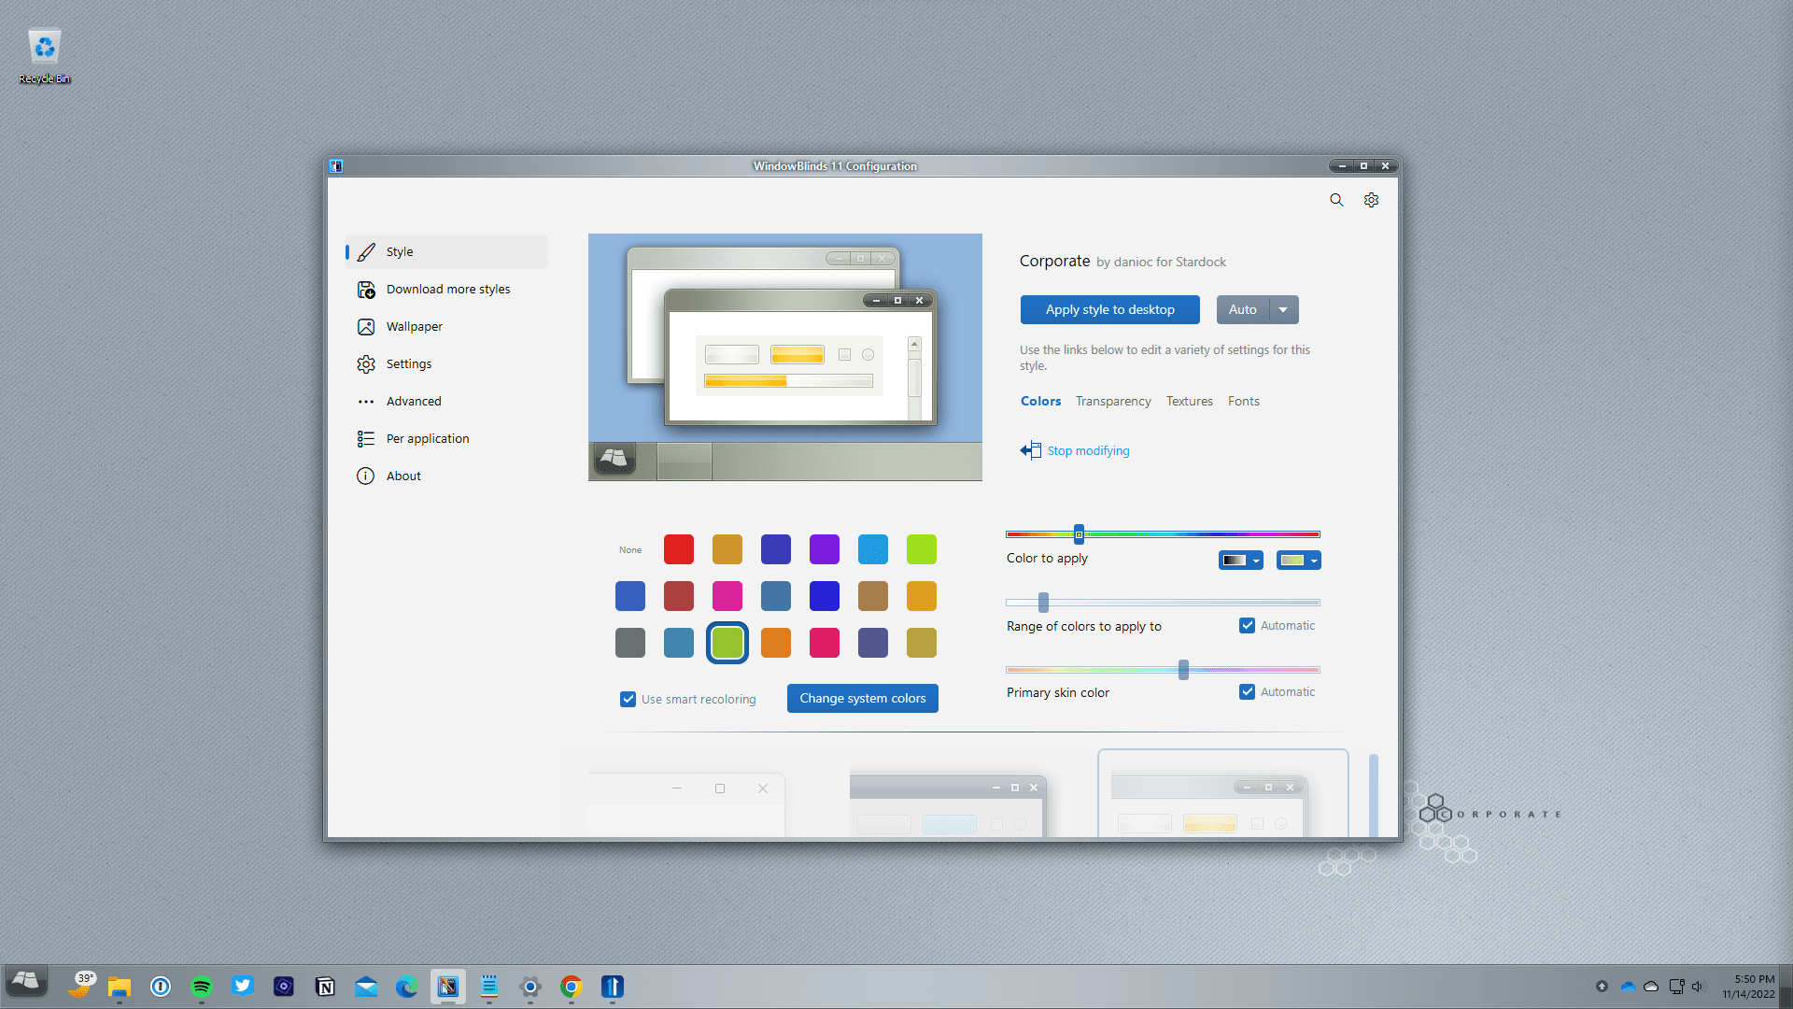Open Download more styles section
The image size is (1793, 1009).
click(366, 290)
